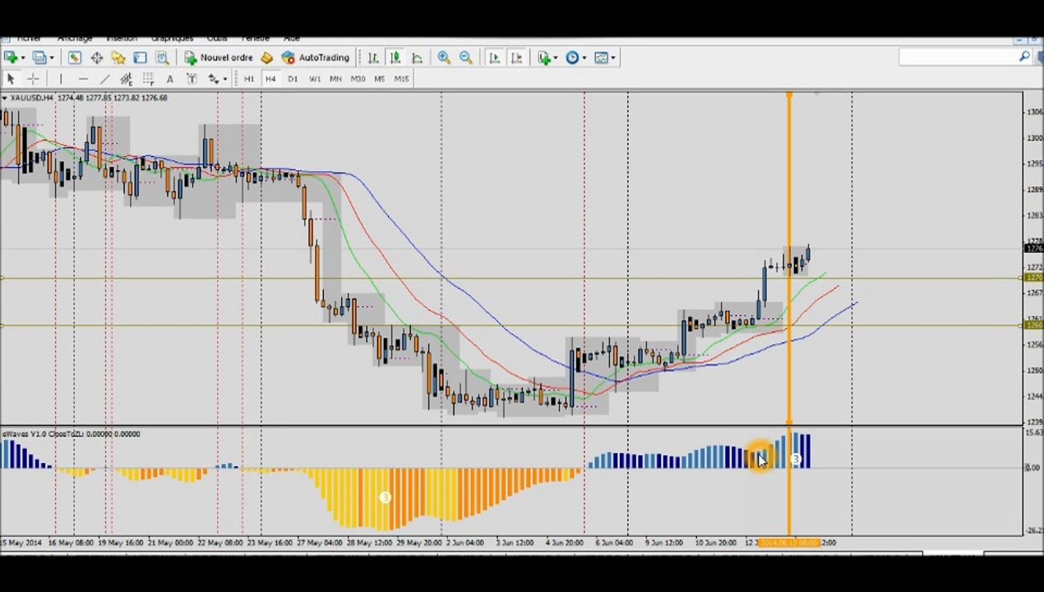Toggle chart shift from right edge
This screenshot has width=1044, height=592.
[516, 58]
